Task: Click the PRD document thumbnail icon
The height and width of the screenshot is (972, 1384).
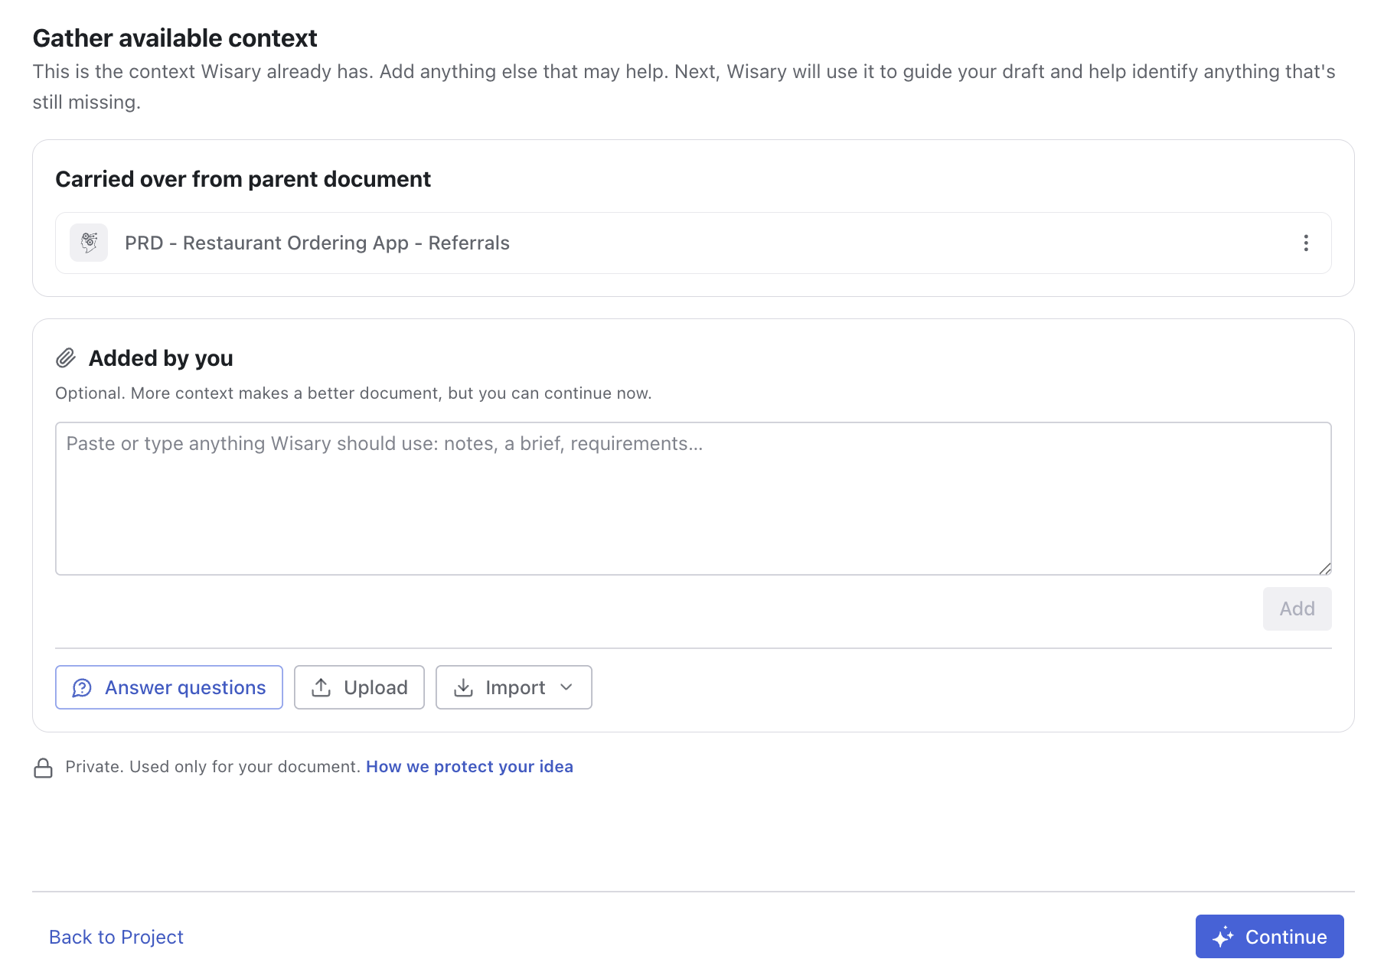Action: pyautogui.click(x=89, y=243)
